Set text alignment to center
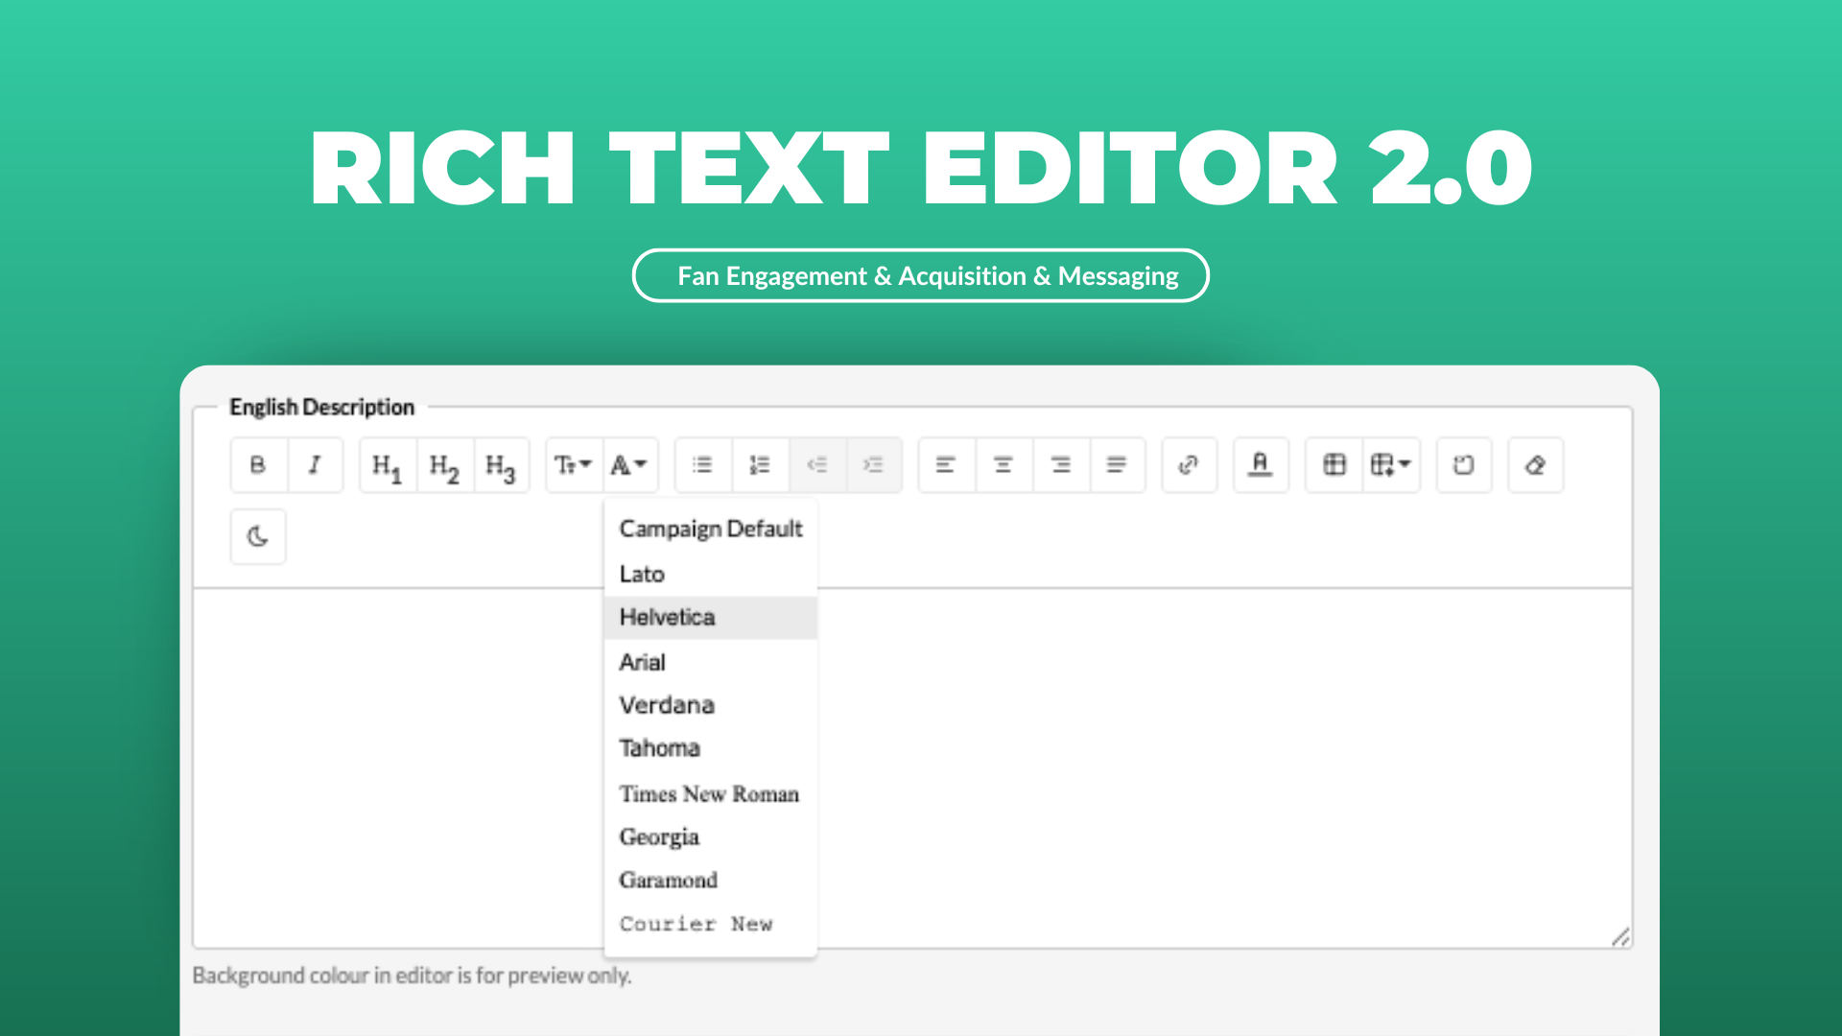The width and height of the screenshot is (1842, 1036). [1003, 464]
